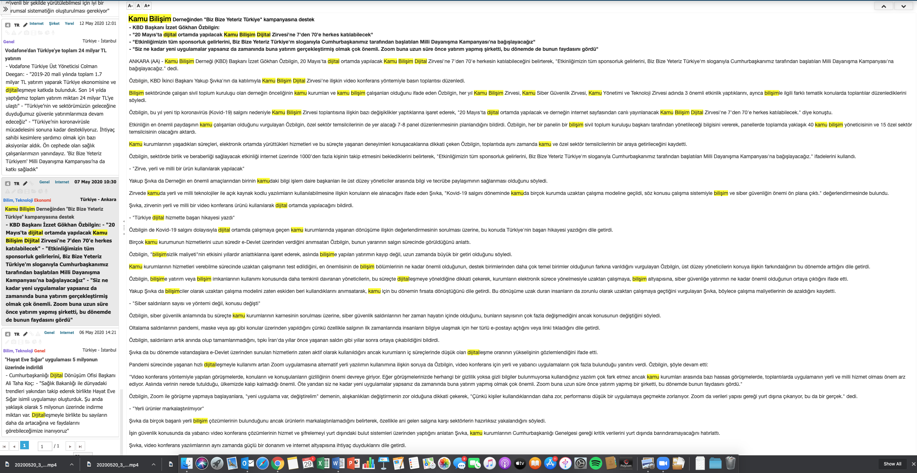This screenshot has width=917, height=473.
Task: Open the Şirket tag on Vodafone article
Action: (x=54, y=24)
